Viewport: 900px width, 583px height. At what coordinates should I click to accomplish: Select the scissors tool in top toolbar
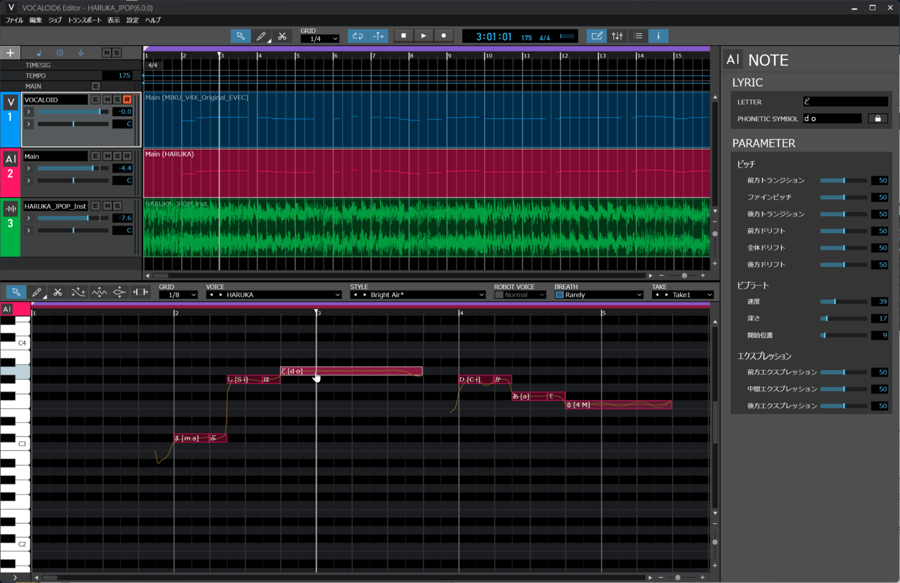[x=282, y=36]
